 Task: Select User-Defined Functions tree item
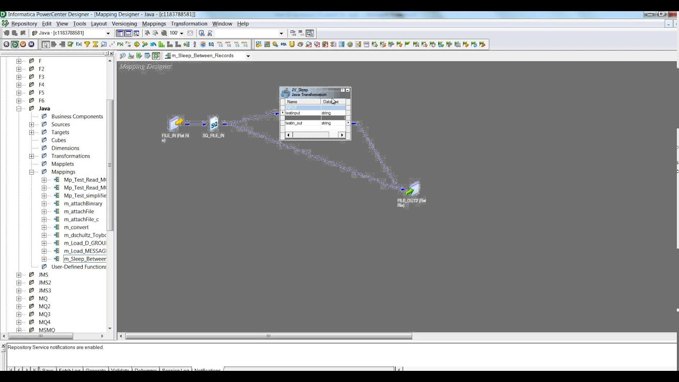tap(79, 267)
